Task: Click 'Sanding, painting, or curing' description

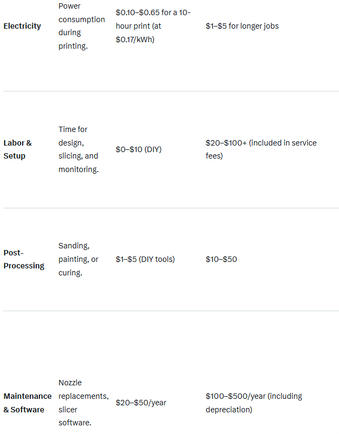Action: point(78,259)
